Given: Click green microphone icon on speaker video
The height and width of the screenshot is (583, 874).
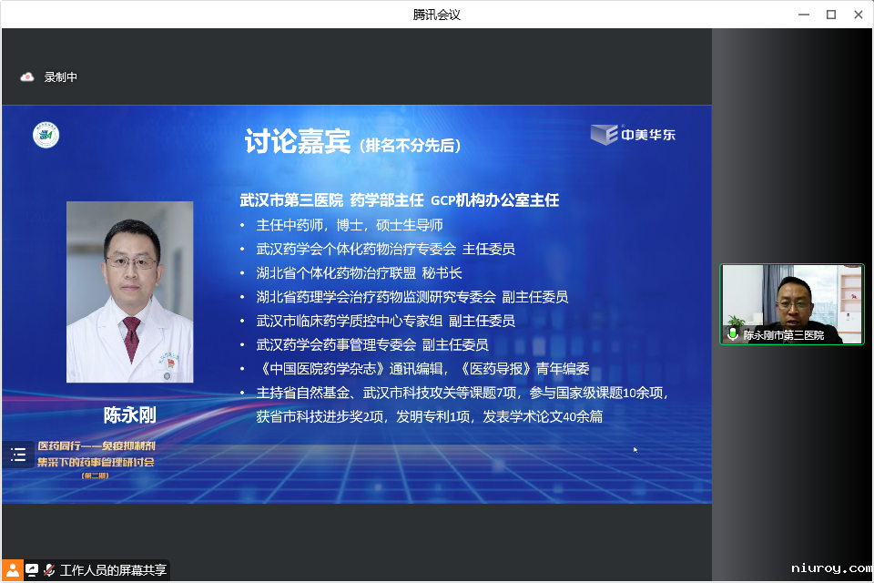Looking at the screenshot, I should click(x=732, y=335).
